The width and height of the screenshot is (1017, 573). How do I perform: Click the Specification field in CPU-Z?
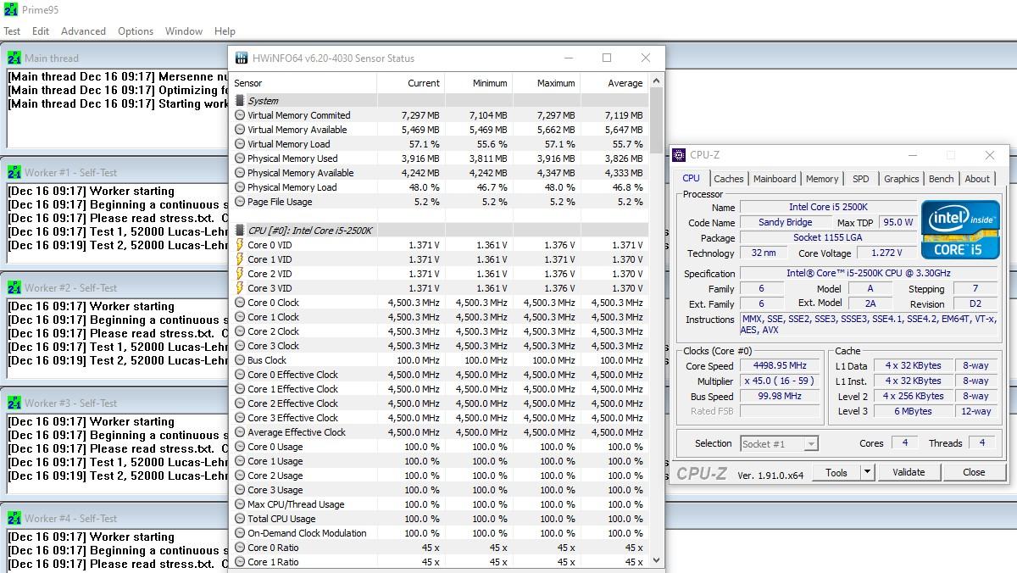868,274
